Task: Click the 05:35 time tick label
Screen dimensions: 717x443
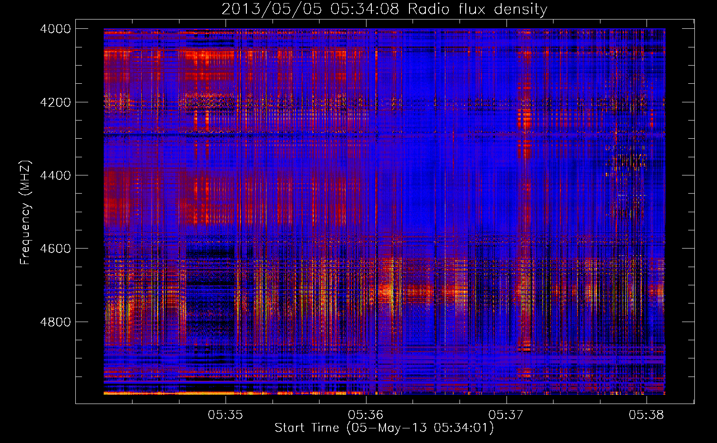Action: (x=226, y=415)
